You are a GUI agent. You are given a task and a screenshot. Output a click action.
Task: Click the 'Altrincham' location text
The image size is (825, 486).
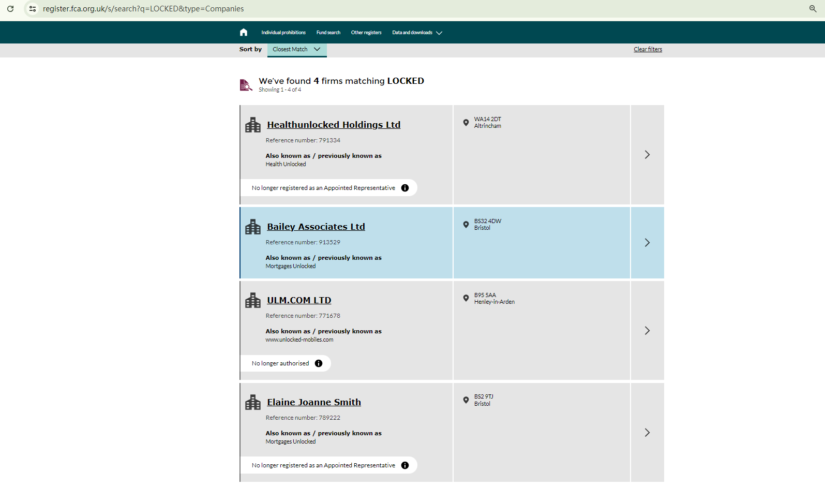[488, 126]
